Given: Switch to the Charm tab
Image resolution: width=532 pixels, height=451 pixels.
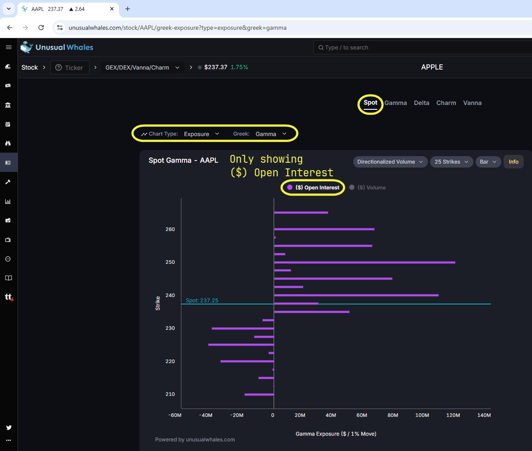Looking at the screenshot, I should (x=446, y=103).
